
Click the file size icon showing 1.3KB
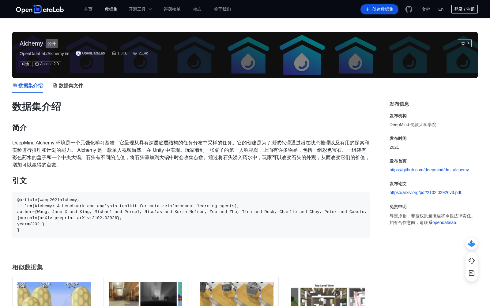coord(114,53)
